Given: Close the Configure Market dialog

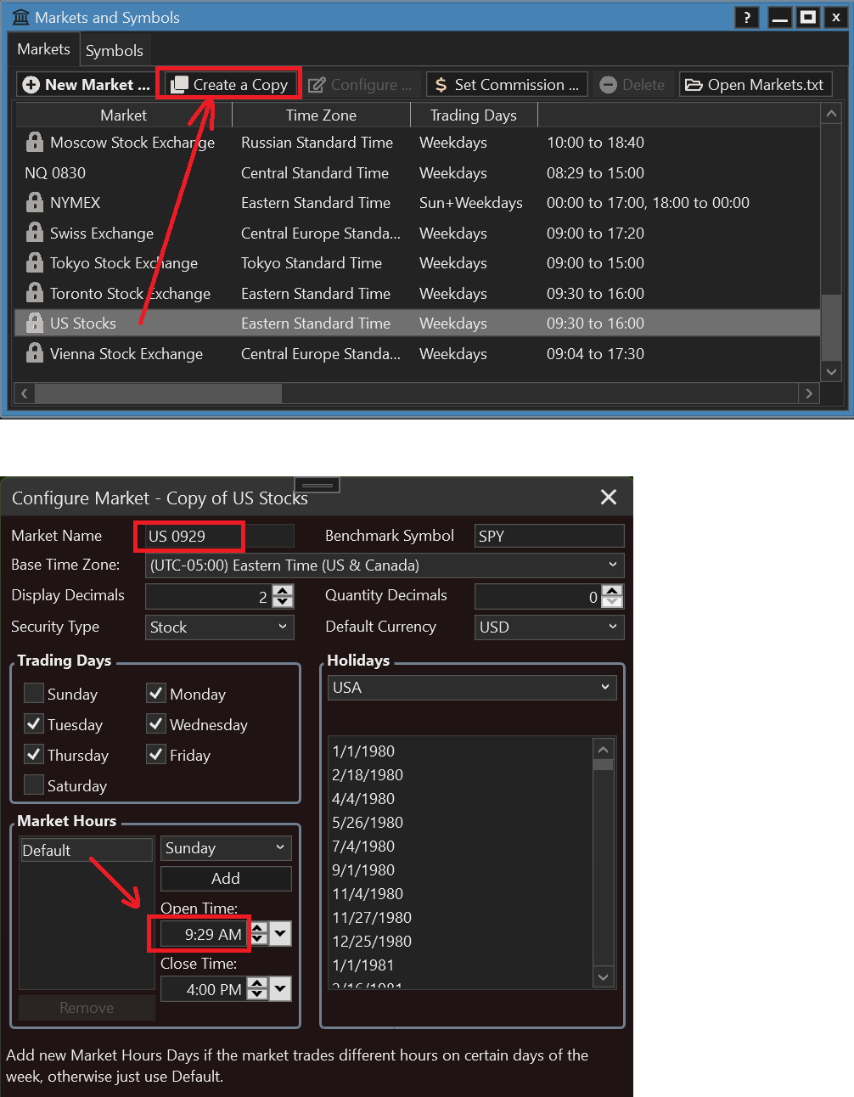Looking at the screenshot, I should tap(608, 498).
